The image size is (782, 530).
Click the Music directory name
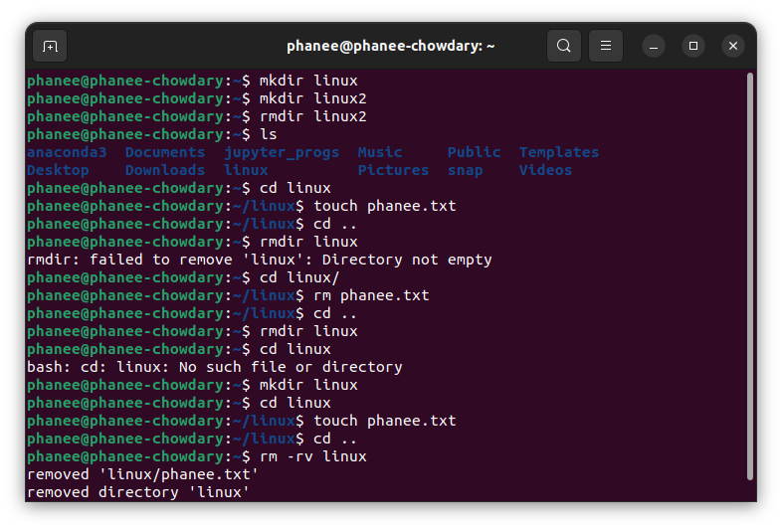click(380, 152)
